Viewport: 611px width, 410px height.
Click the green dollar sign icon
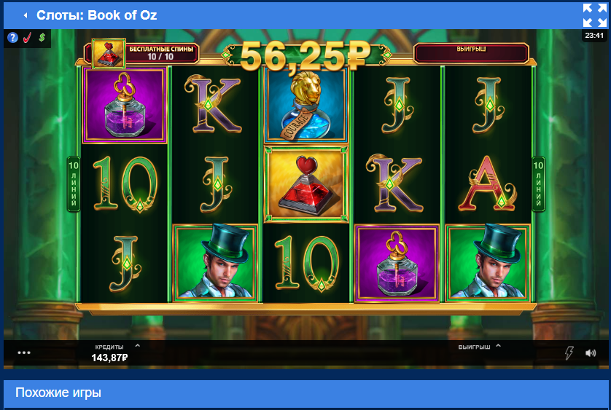coord(42,37)
